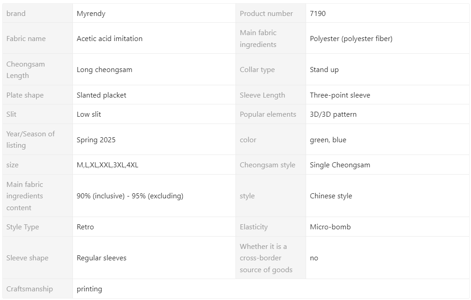The width and height of the screenshot is (471, 300).
Task: Click the green, blue color value
Action: point(328,140)
